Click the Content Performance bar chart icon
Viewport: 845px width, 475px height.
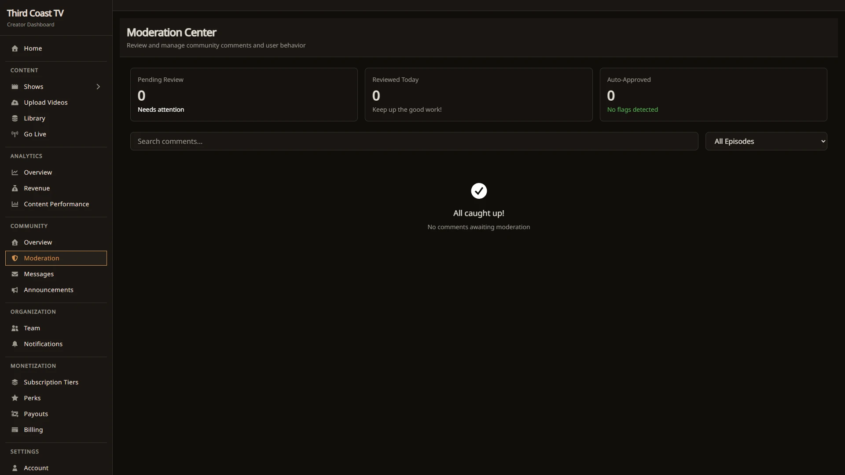15,204
